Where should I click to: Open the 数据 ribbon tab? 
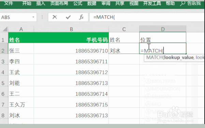point(92,3)
